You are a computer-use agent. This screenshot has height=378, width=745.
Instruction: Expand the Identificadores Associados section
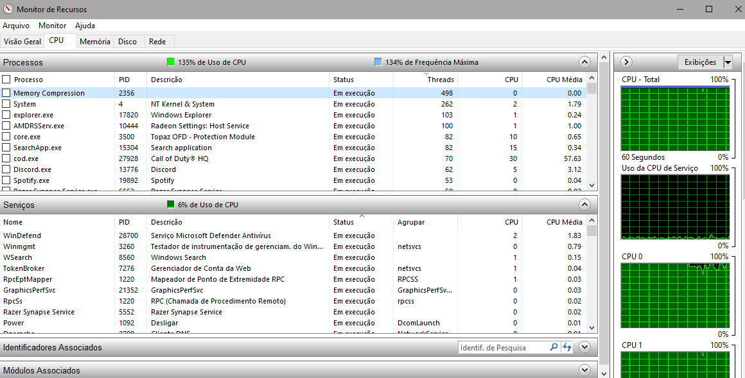(584, 347)
